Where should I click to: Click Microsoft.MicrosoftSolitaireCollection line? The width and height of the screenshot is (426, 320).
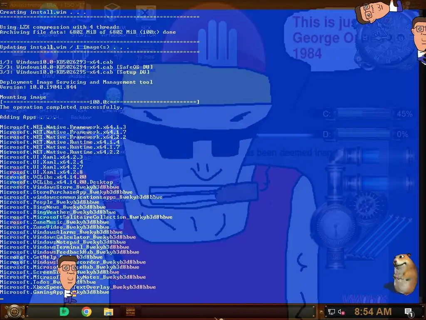tap(87, 217)
